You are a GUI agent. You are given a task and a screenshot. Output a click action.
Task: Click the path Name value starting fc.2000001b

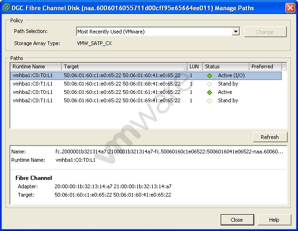pyautogui.click(x=169, y=152)
